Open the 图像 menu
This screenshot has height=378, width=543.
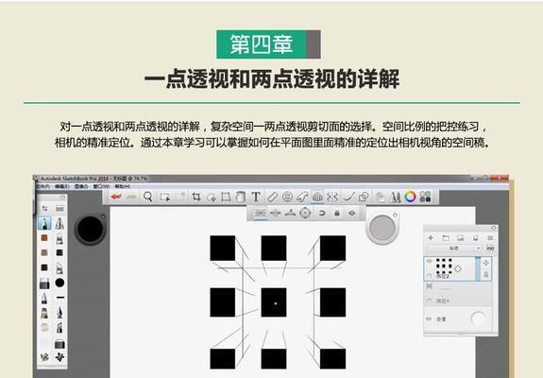(81, 186)
